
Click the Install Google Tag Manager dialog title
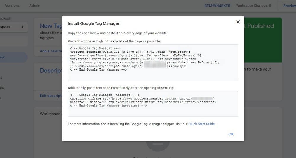94,24
